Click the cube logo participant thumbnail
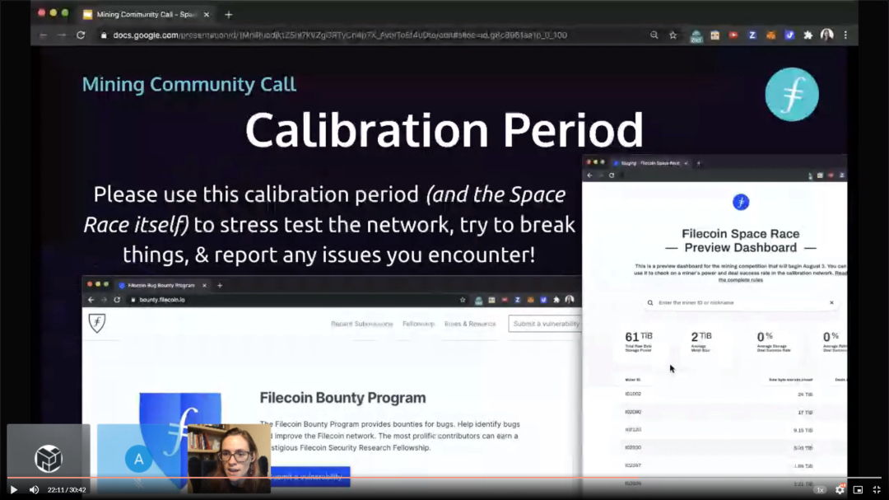 (x=49, y=459)
